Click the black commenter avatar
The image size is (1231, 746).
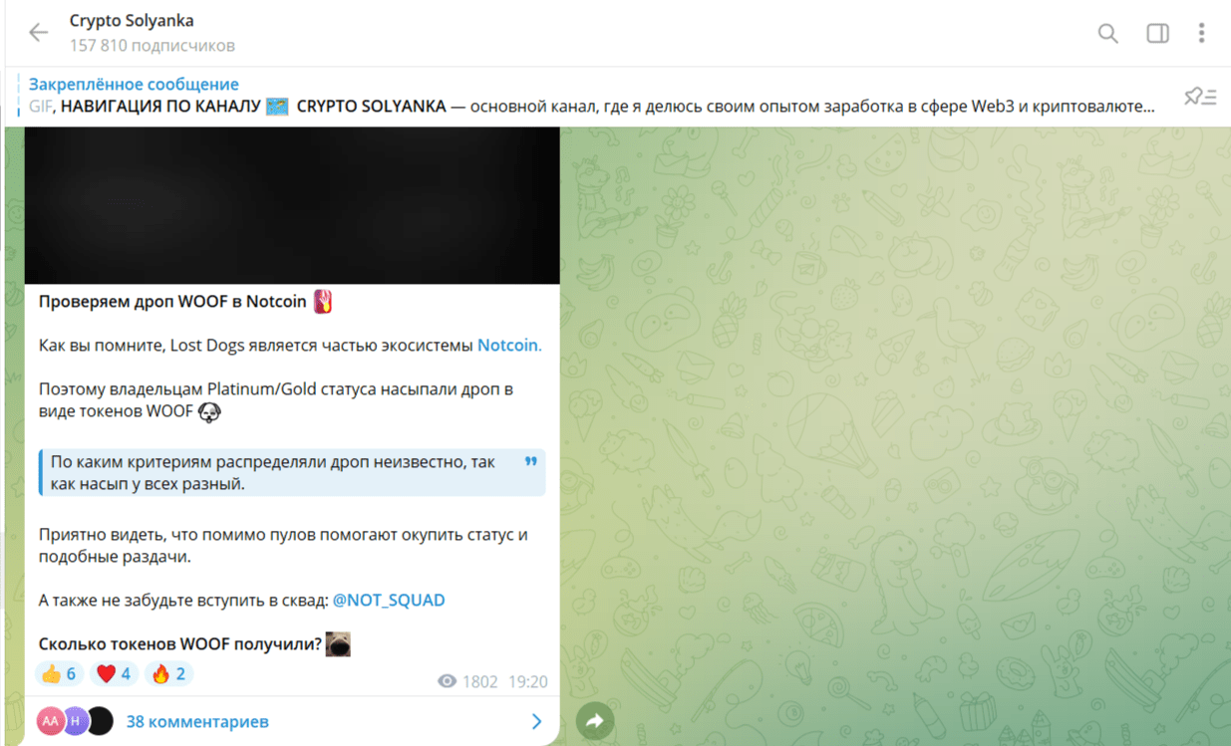(x=100, y=721)
